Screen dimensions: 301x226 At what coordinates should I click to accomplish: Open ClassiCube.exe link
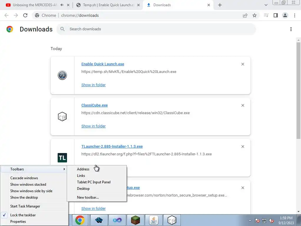tap(94, 105)
